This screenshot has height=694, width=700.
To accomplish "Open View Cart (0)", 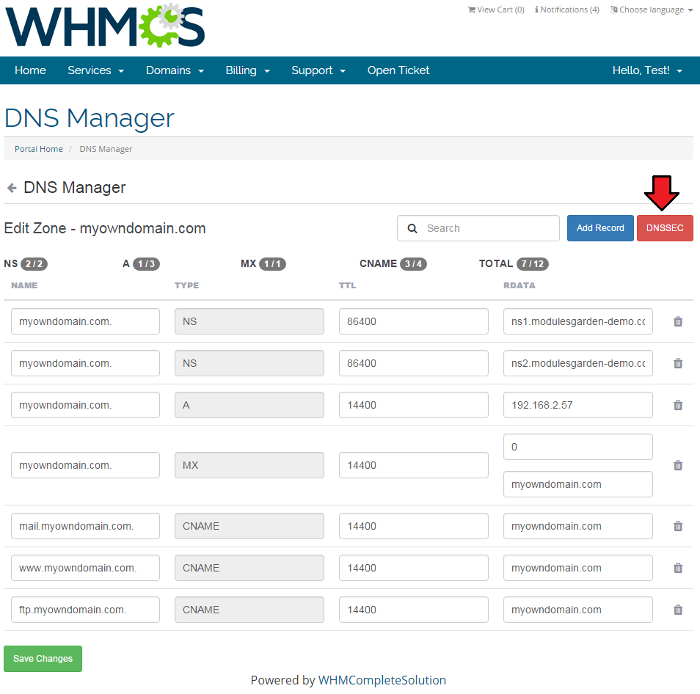I will coord(496,10).
